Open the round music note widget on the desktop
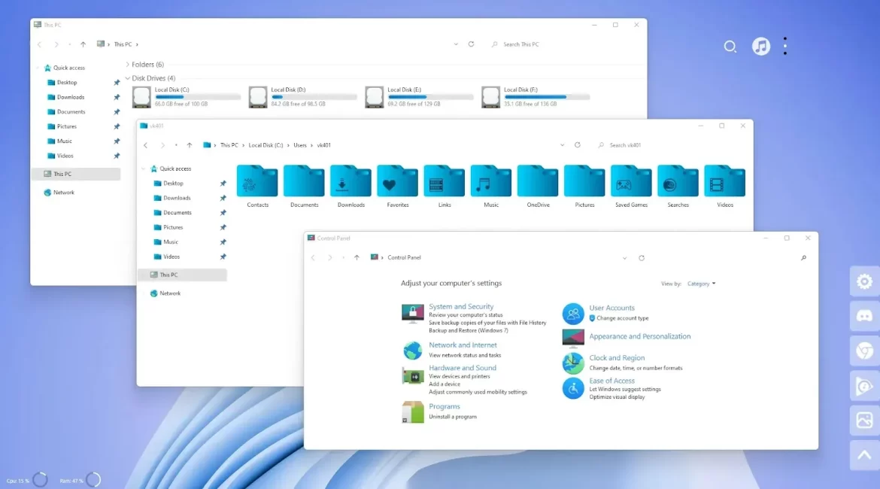 [761, 46]
